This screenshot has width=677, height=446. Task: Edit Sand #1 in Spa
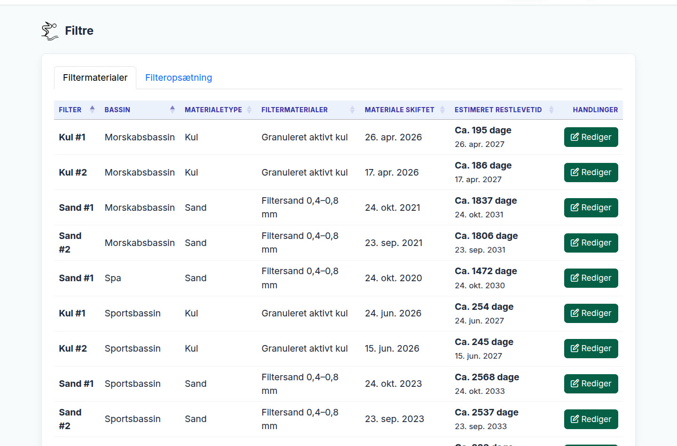pos(591,278)
